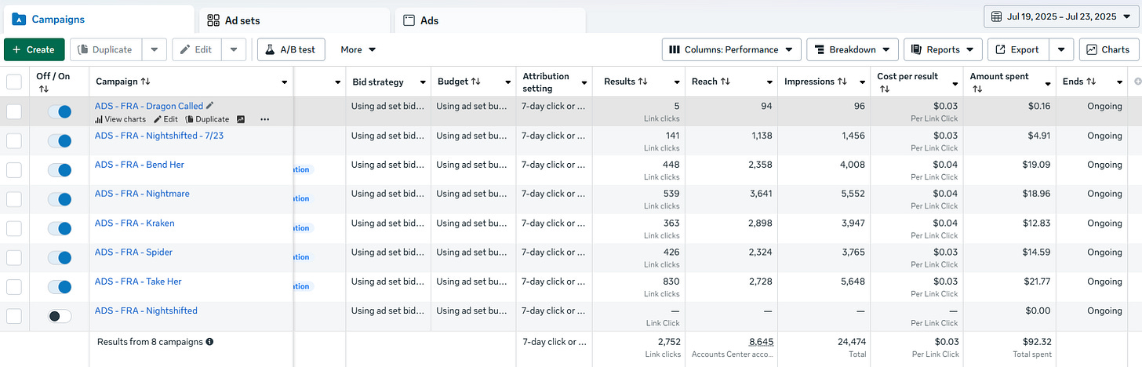1142x367 pixels.
Task: Click the info icon beside Results from 8 campaigns
Action: point(209,342)
